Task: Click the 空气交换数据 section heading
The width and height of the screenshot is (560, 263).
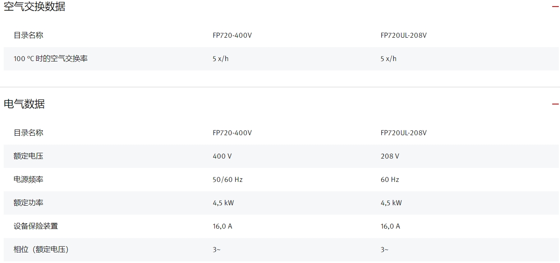Action: coord(34,7)
